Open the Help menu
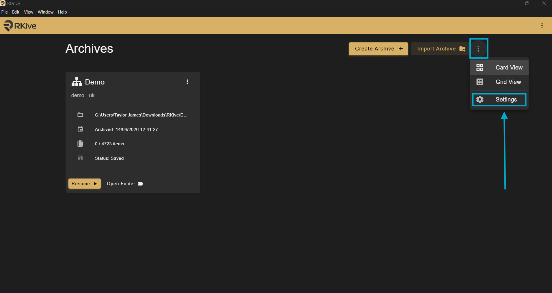The width and height of the screenshot is (552, 293). 62,12
